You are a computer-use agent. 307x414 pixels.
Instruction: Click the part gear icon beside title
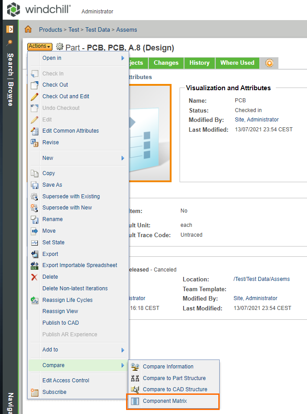(60, 47)
